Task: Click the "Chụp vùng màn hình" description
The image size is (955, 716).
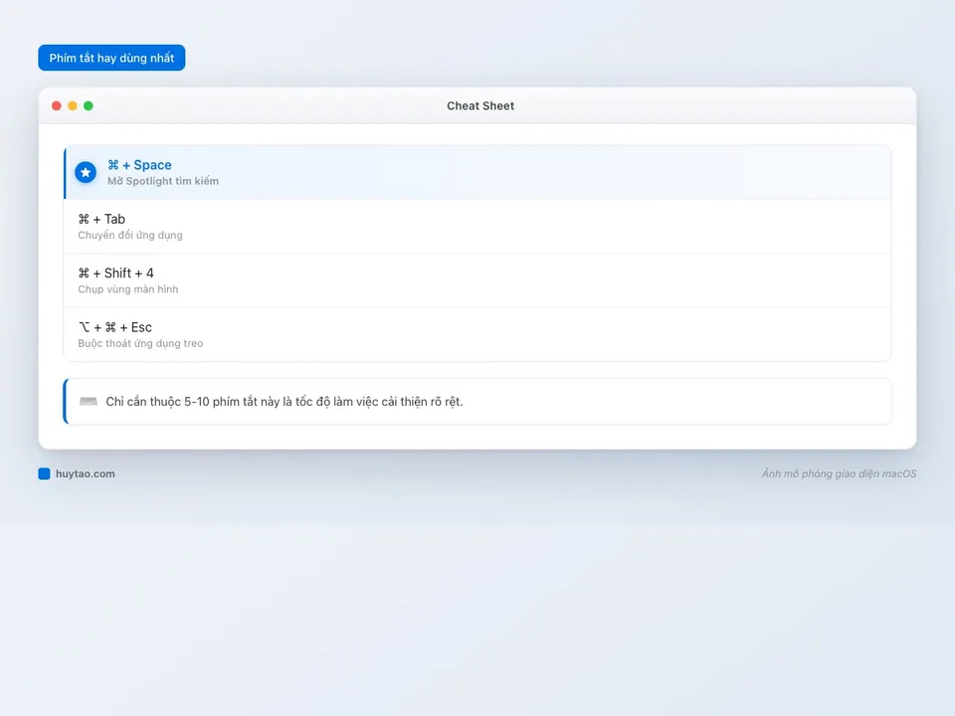Action: pos(128,289)
